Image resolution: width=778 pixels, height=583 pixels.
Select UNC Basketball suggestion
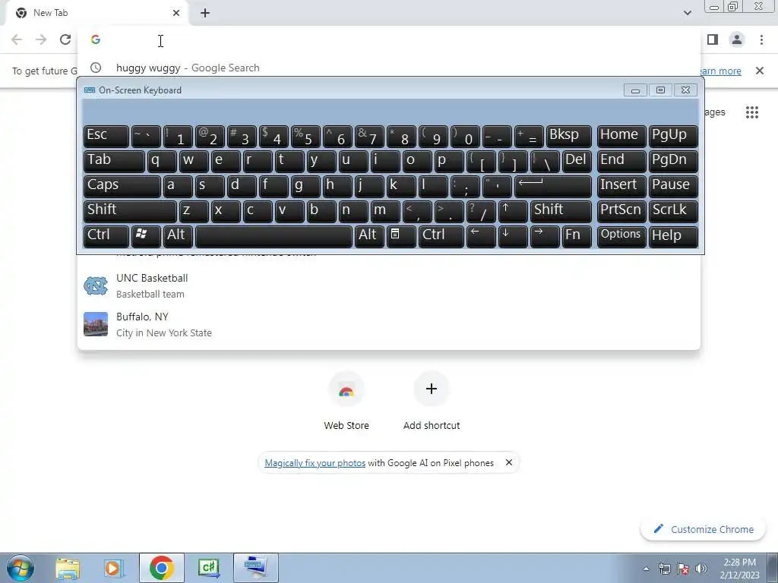[x=388, y=286]
